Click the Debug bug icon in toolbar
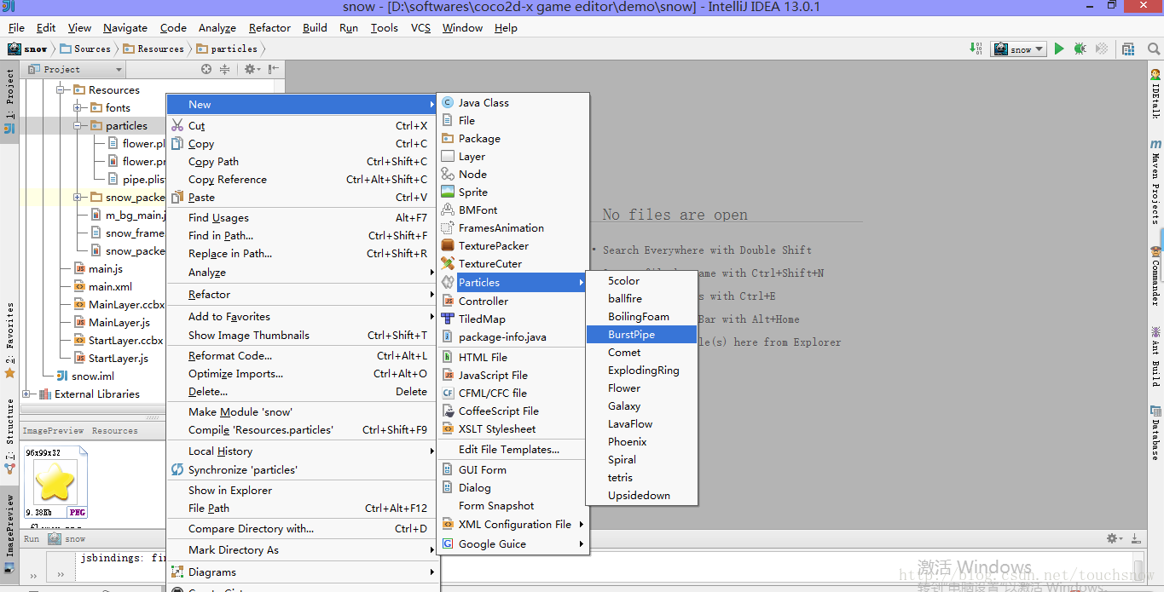Image resolution: width=1164 pixels, height=592 pixels. [1080, 49]
